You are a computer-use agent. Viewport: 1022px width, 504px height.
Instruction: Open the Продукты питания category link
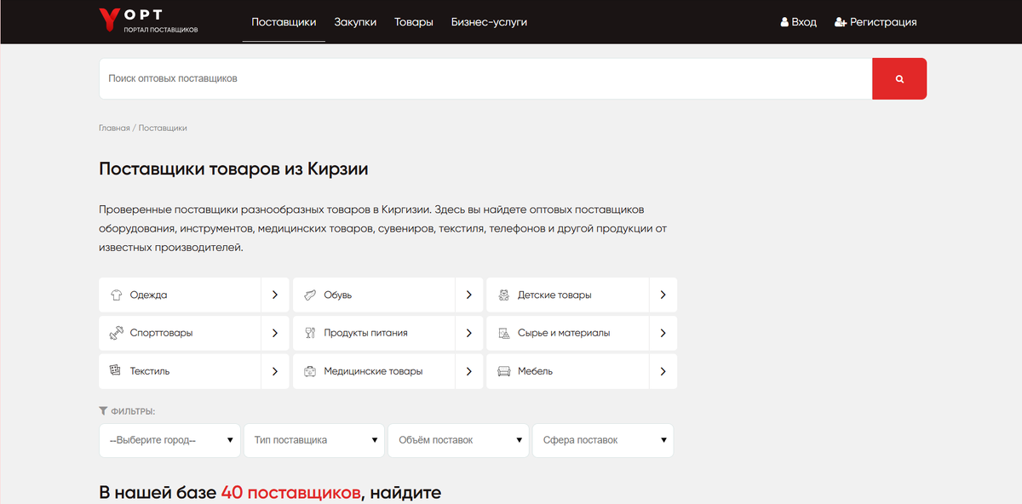point(365,333)
